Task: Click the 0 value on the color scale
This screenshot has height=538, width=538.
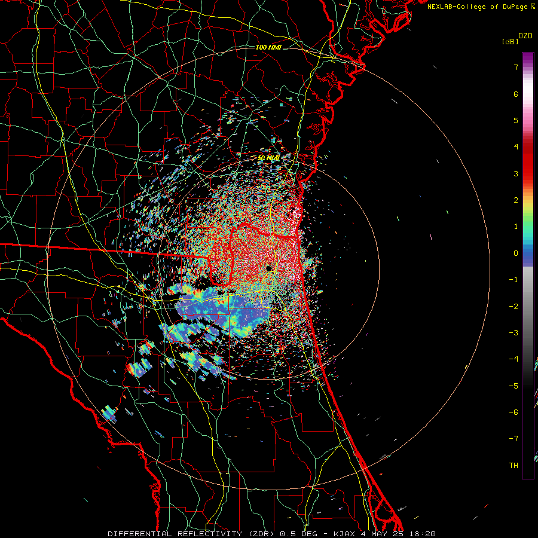Action: pyautogui.click(x=516, y=253)
